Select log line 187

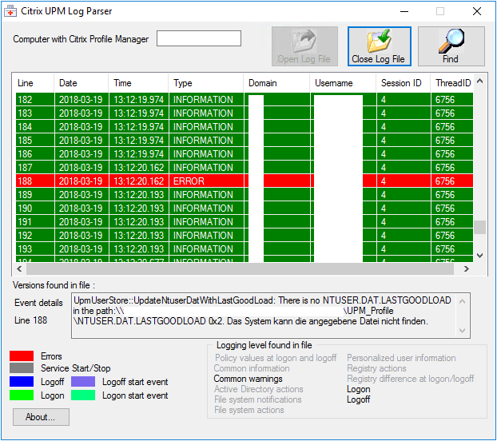245,167
